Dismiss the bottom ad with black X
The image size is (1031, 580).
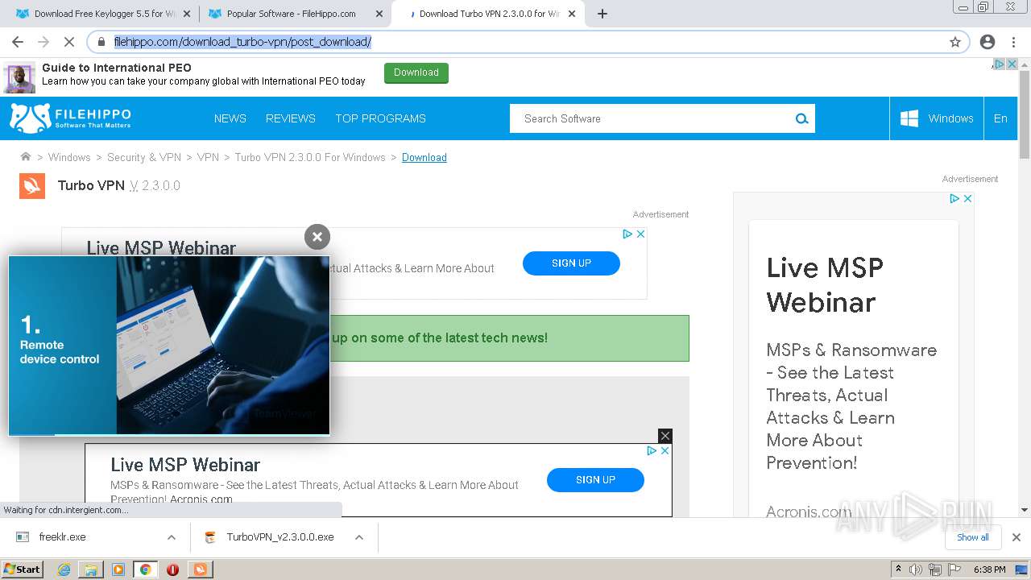click(665, 436)
